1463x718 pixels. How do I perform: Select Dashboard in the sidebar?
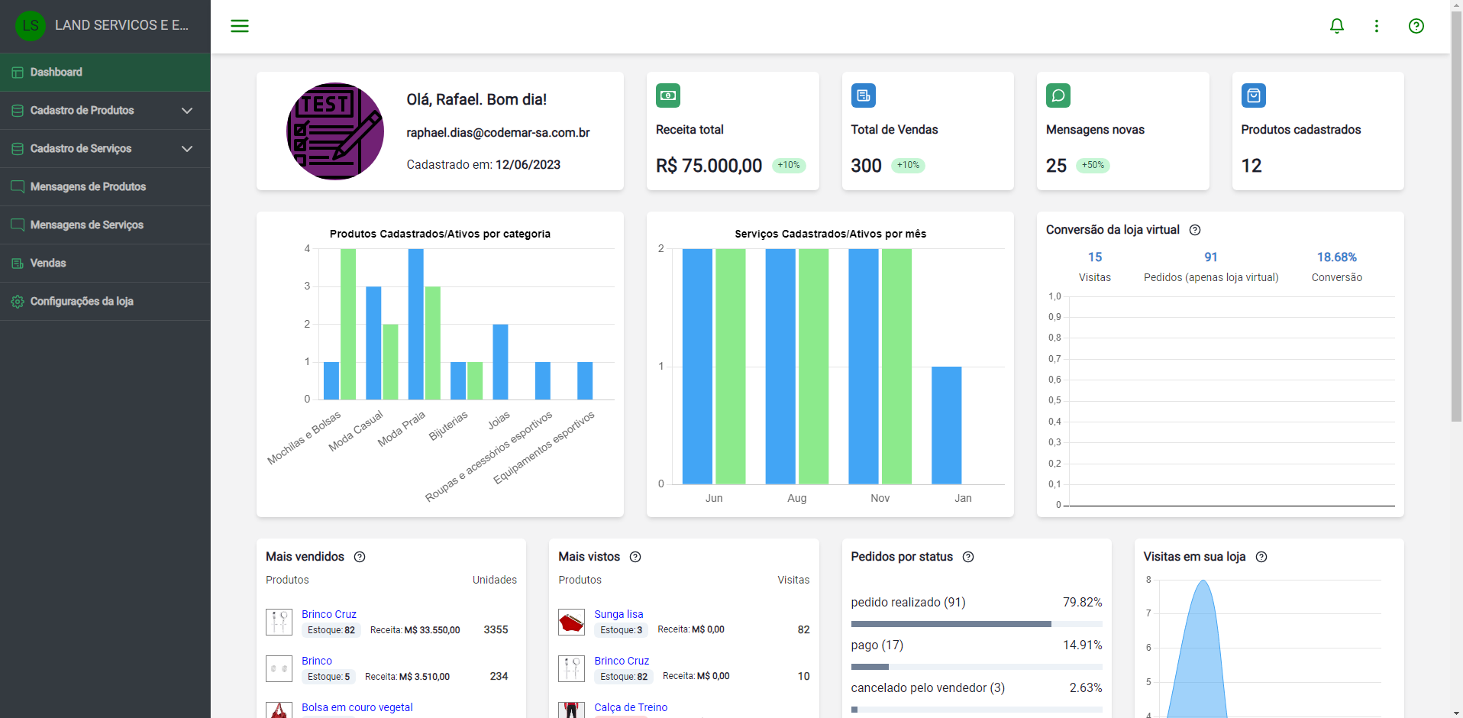point(56,72)
